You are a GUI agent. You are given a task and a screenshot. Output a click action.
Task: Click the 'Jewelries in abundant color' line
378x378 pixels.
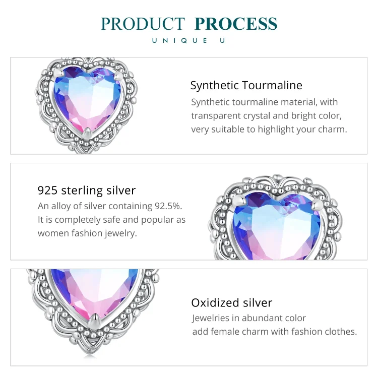[249, 318]
